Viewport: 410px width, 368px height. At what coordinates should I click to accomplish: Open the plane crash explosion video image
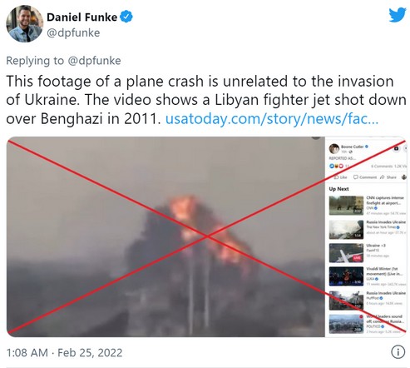pos(165,236)
